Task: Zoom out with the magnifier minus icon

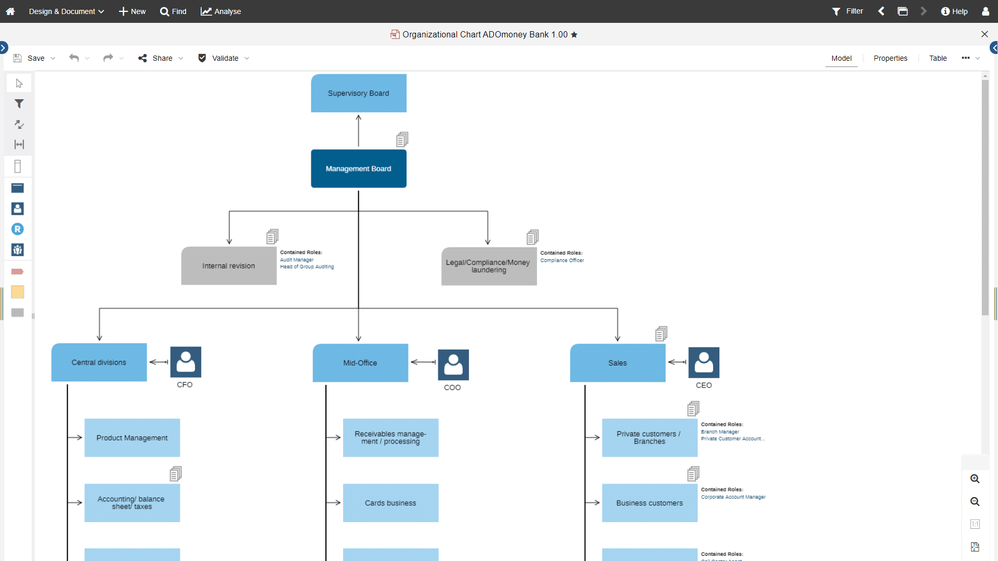Action: click(975, 502)
